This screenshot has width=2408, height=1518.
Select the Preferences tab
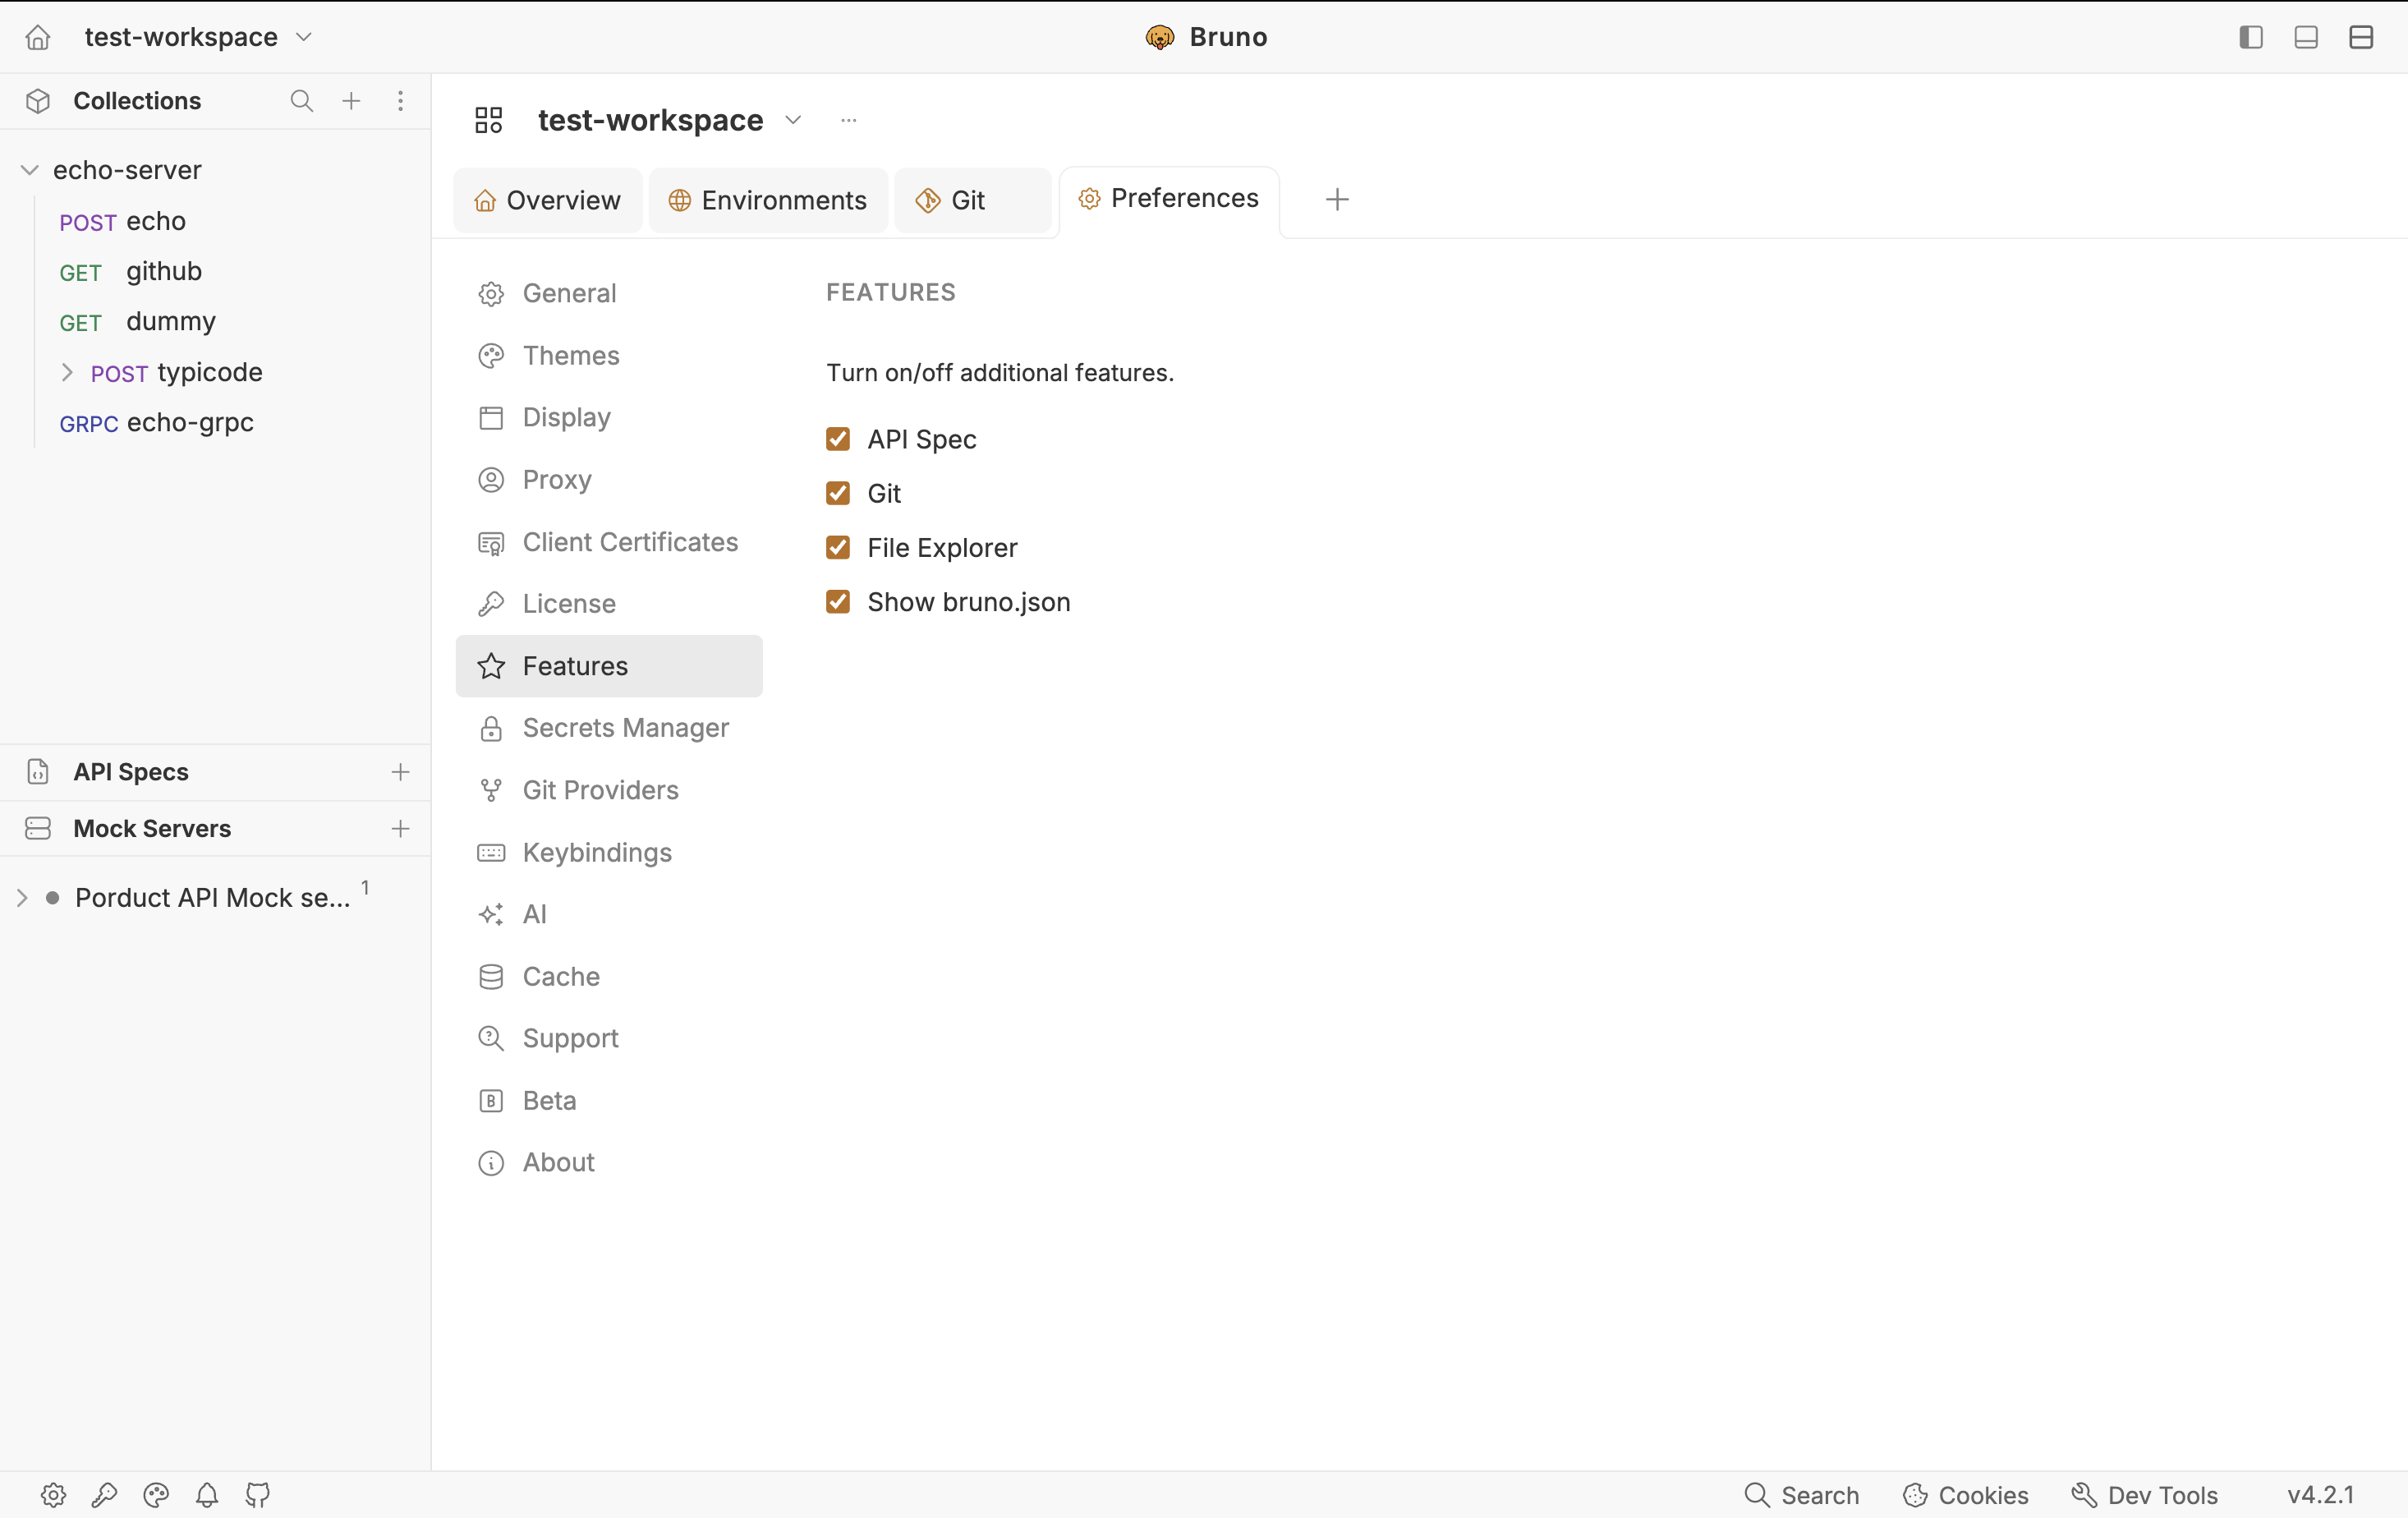pyautogui.click(x=1169, y=199)
